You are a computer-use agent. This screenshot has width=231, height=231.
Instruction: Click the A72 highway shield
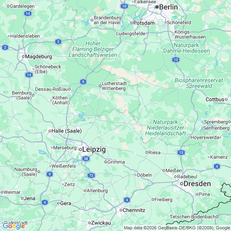point(91,175)
